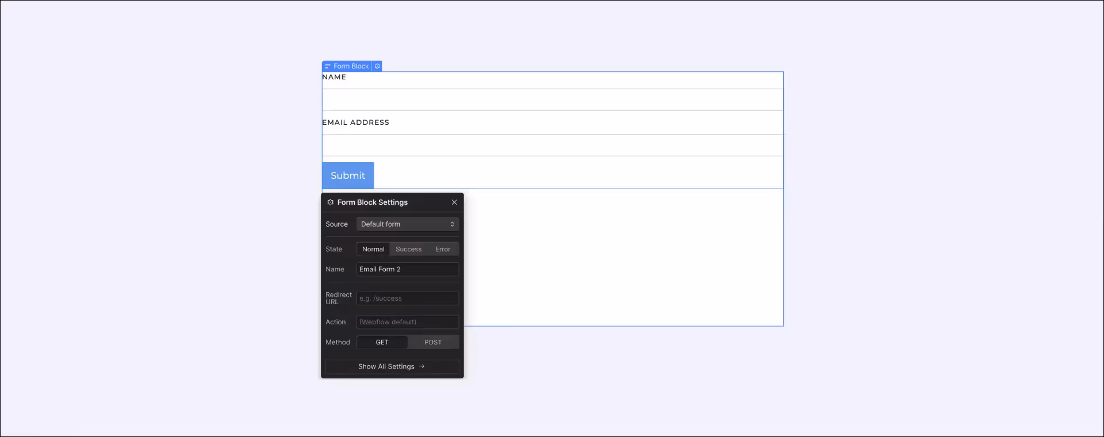Focus the Action input field
This screenshot has height=437, width=1104.
(408, 322)
